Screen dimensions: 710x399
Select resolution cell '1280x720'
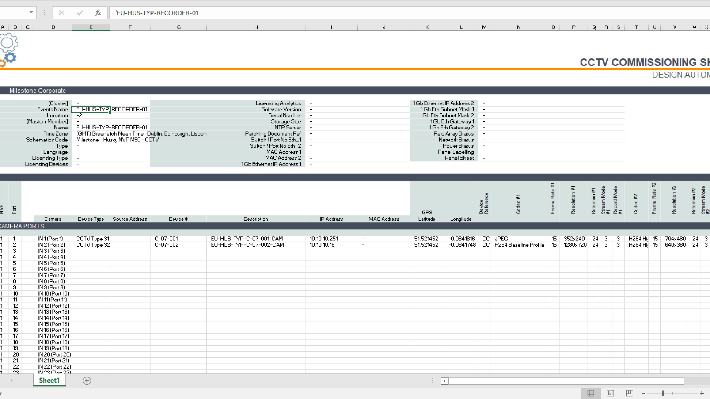[574, 245]
